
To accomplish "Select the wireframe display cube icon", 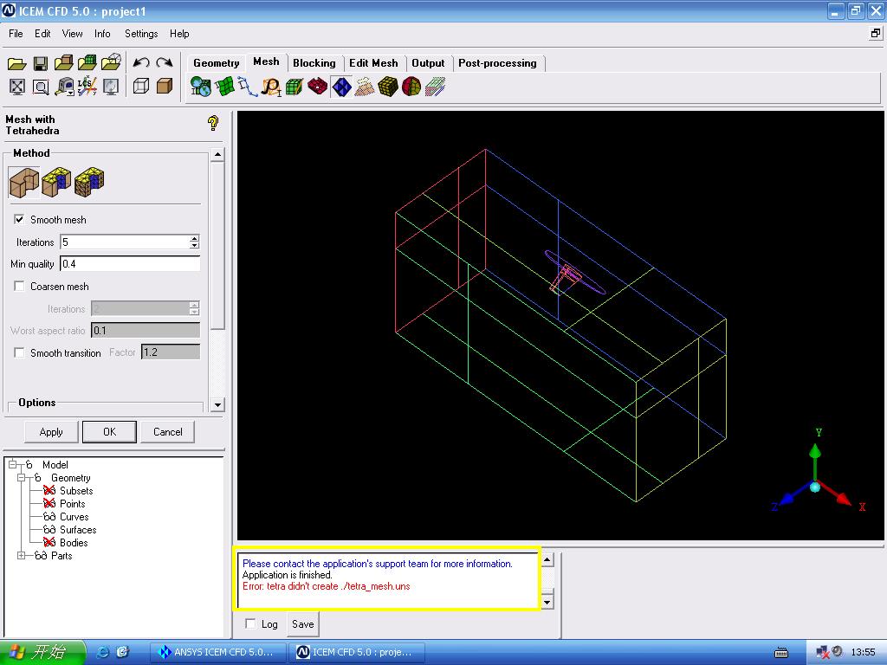I will tap(141, 87).
